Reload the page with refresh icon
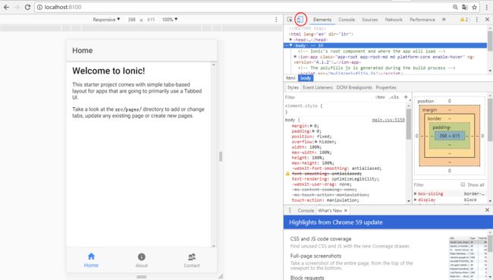This screenshot has height=280, width=493. click(x=27, y=7)
